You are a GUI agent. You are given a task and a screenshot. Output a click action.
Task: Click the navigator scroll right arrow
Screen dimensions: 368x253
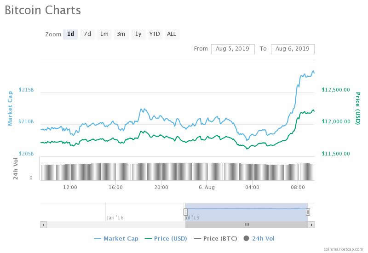(x=311, y=225)
